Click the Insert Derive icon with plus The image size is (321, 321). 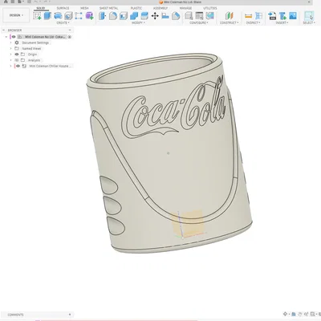[282, 16]
